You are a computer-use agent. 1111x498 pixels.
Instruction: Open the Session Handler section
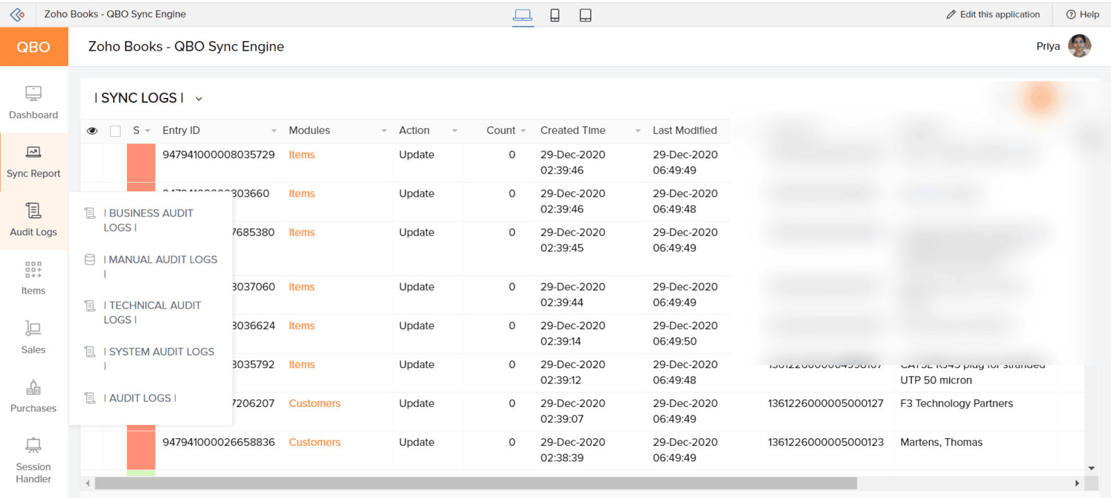click(33, 460)
